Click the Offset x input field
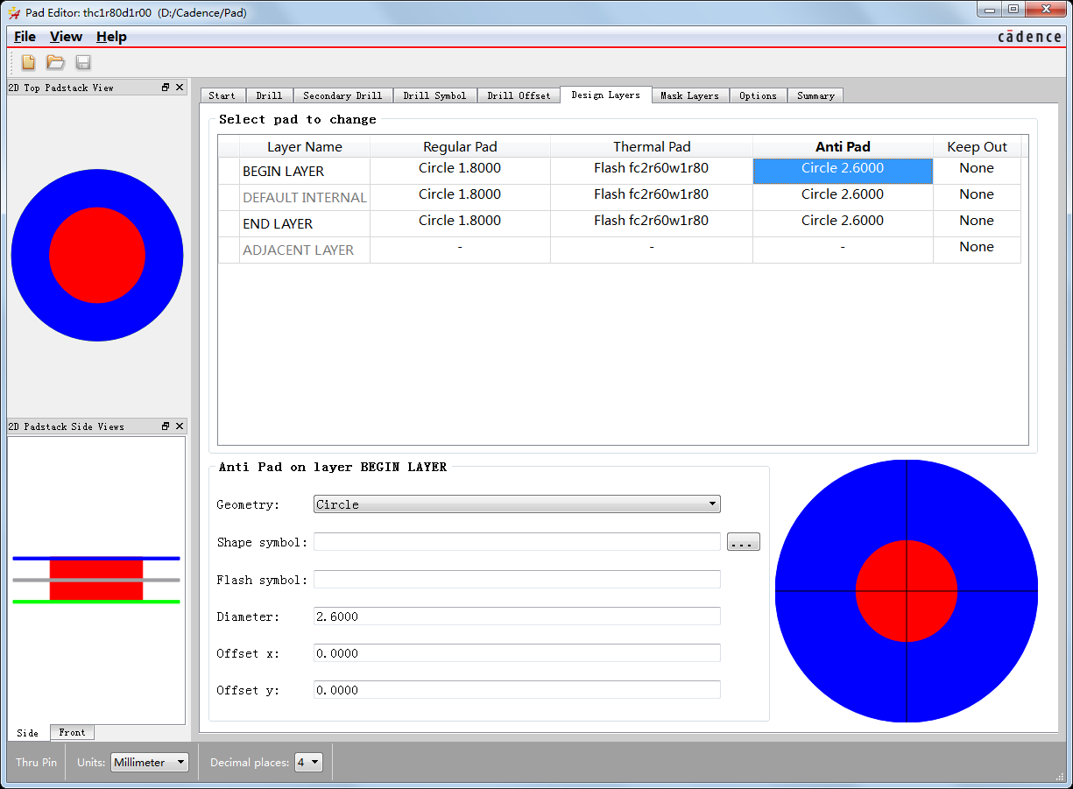 click(517, 653)
